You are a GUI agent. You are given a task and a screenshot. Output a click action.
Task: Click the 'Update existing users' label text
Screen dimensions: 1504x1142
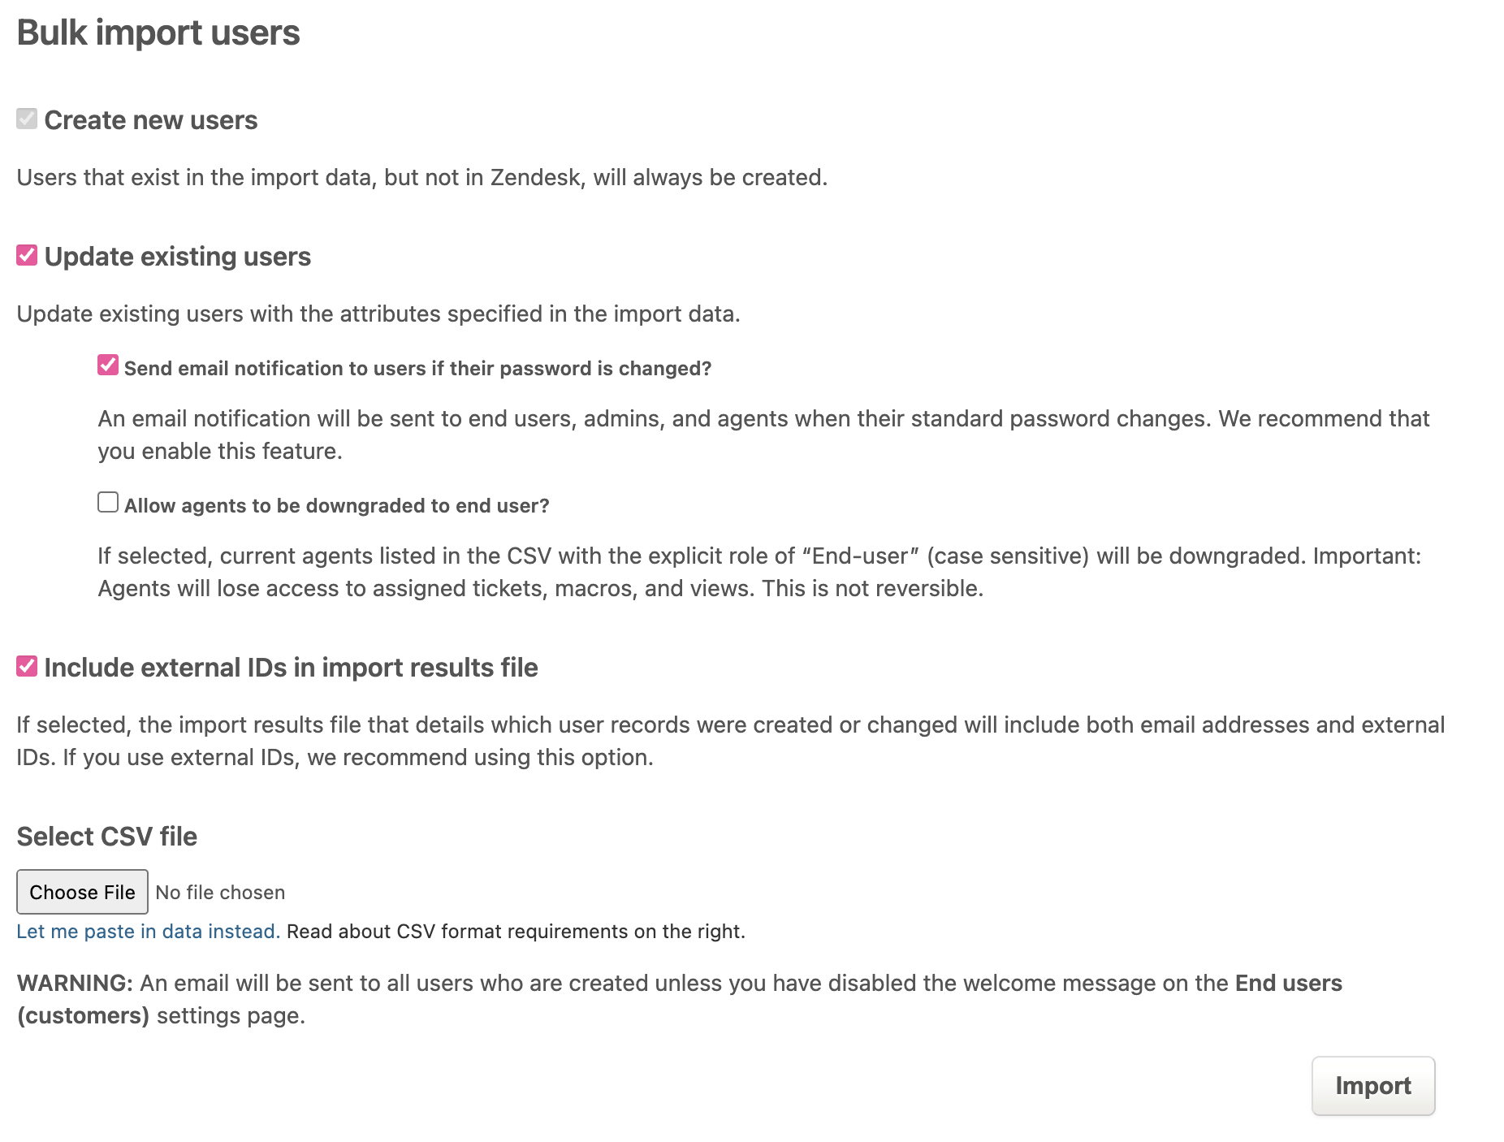point(177,257)
